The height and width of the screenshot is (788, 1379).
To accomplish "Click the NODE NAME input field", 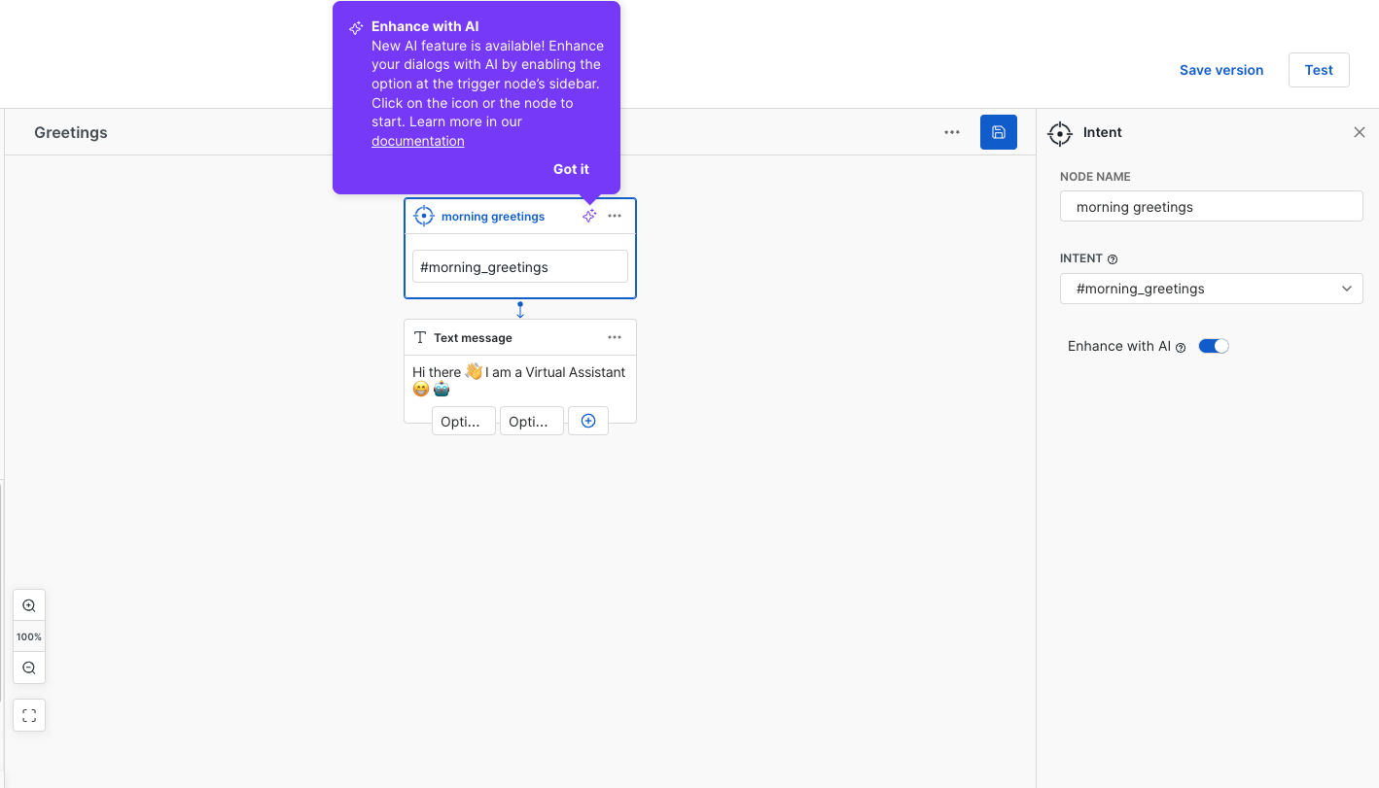I will click(x=1211, y=206).
